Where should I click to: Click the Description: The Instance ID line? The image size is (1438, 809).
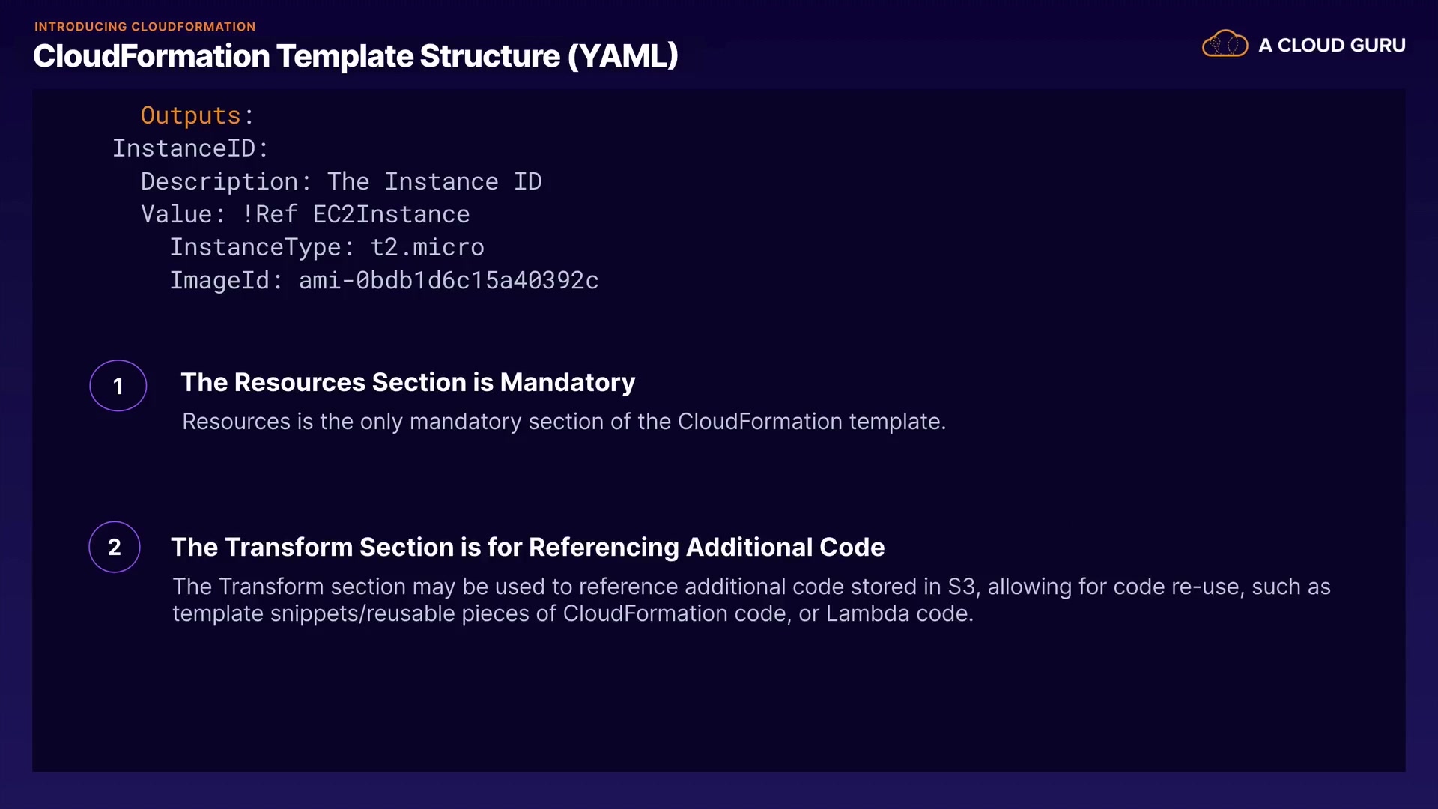click(x=341, y=181)
